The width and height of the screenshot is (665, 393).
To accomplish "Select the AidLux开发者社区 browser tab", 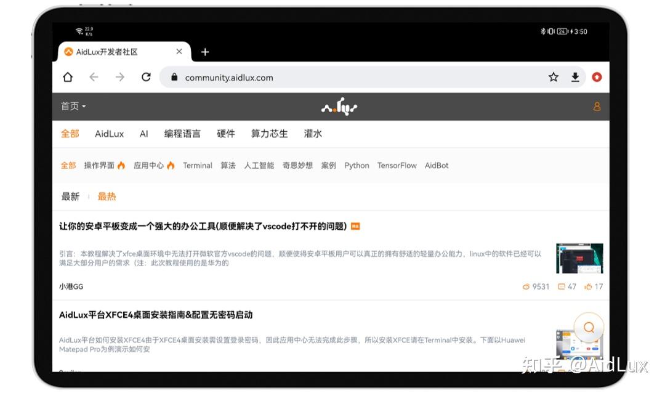I will coord(124,52).
